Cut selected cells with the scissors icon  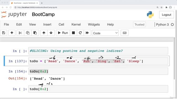tap(20, 33)
